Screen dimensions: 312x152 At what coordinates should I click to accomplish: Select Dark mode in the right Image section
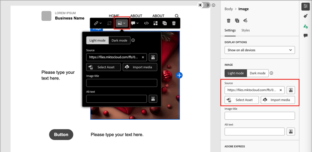coord(258,73)
